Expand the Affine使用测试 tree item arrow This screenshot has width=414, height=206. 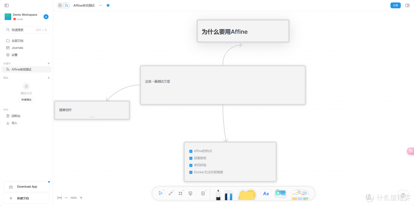click(x=4, y=69)
